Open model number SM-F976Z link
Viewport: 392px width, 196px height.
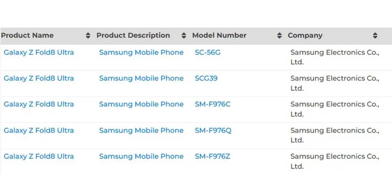(212, 157)
